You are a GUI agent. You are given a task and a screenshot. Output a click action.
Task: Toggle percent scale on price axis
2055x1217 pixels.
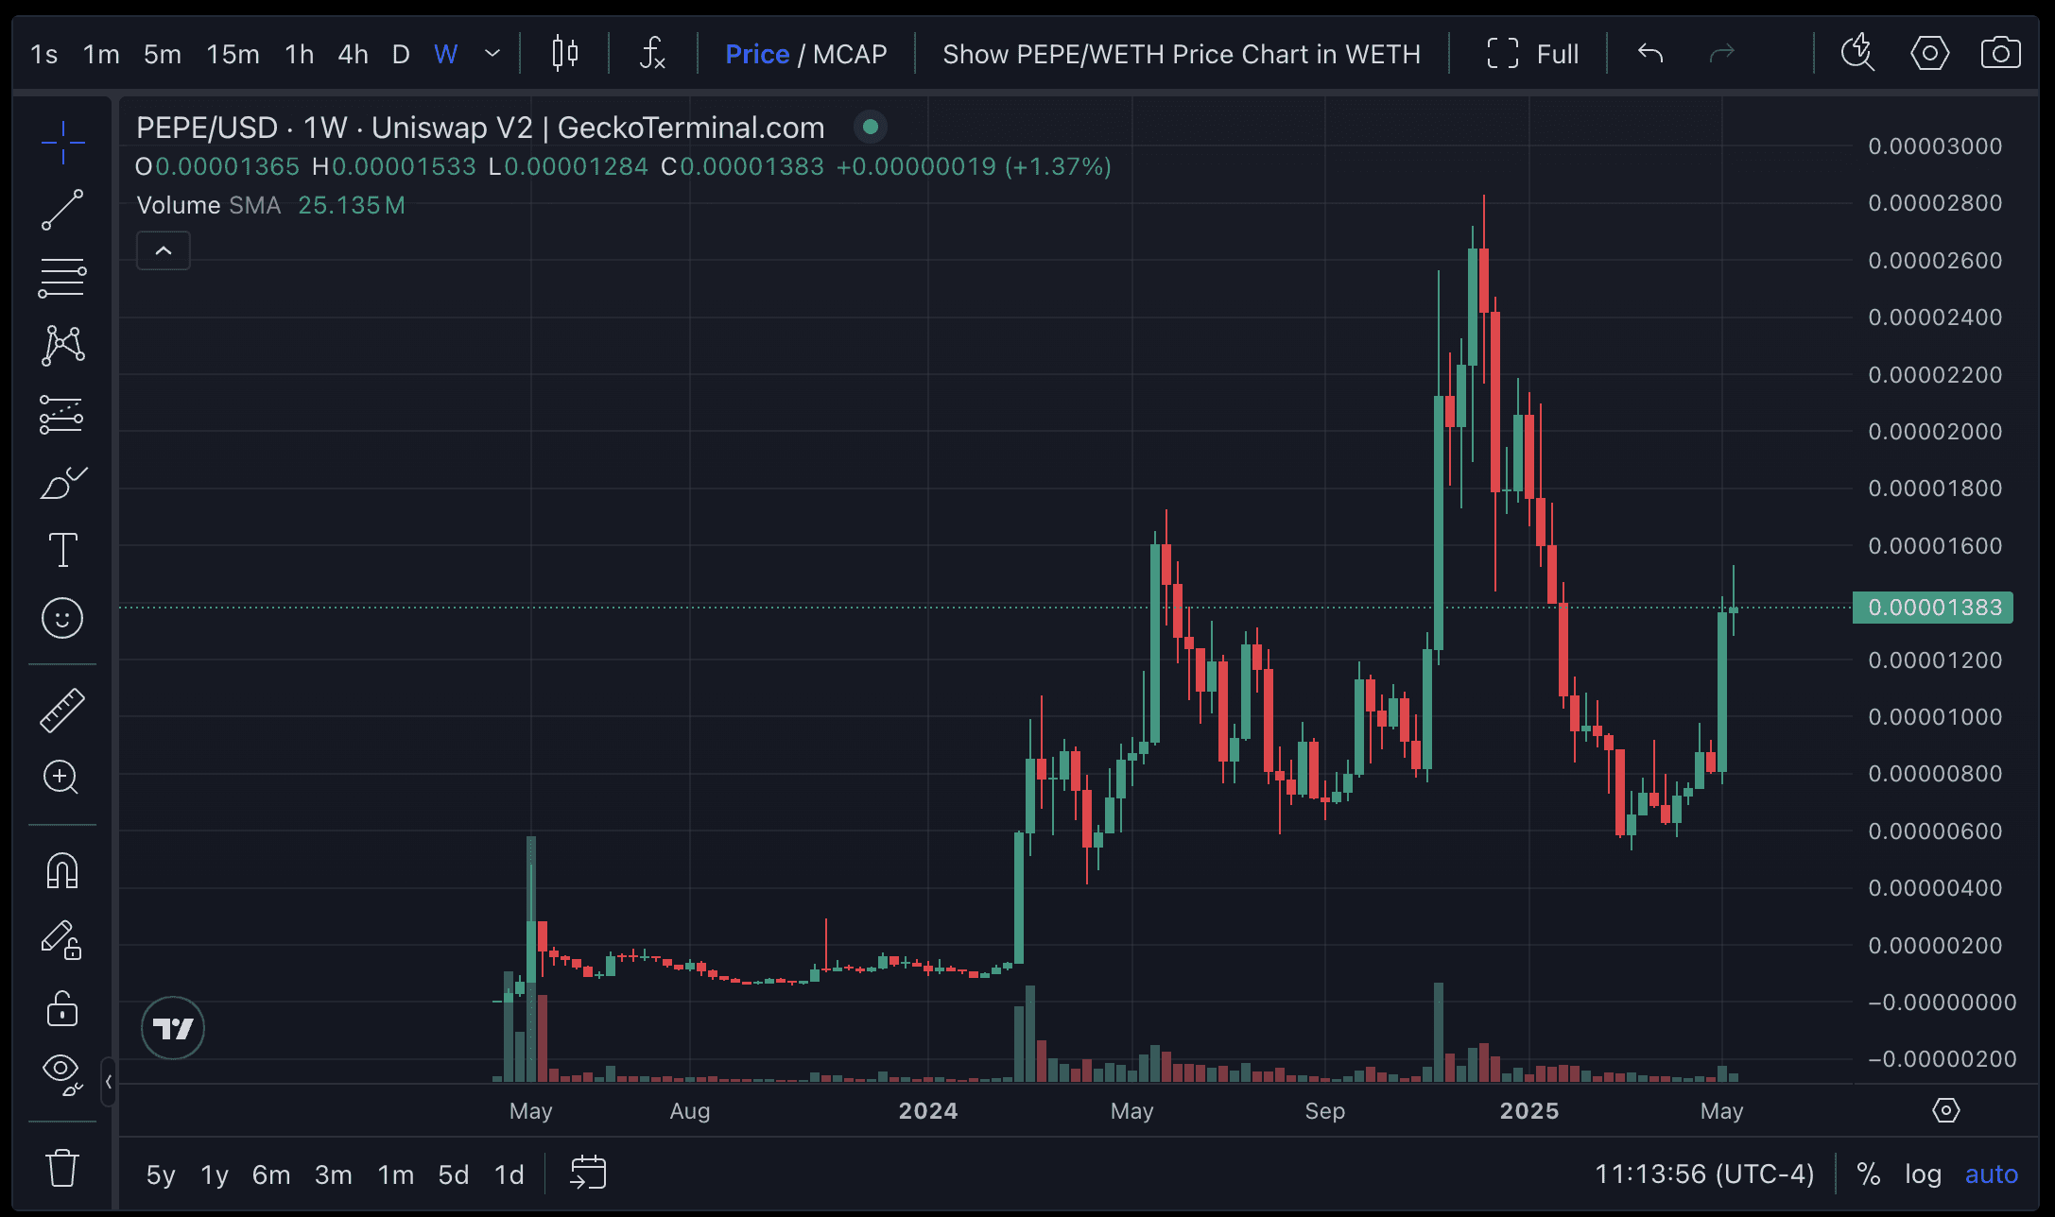tap(1867, 1174)
